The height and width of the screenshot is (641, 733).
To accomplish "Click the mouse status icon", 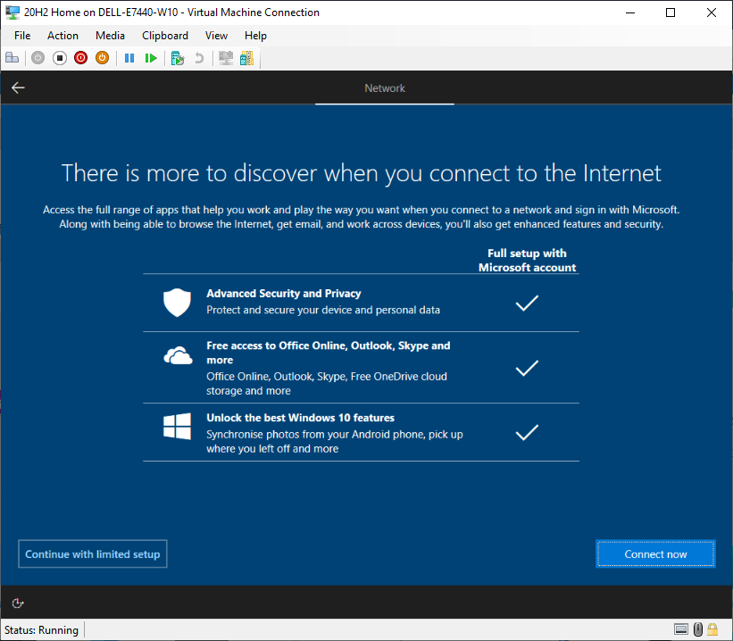I will 698,629.
